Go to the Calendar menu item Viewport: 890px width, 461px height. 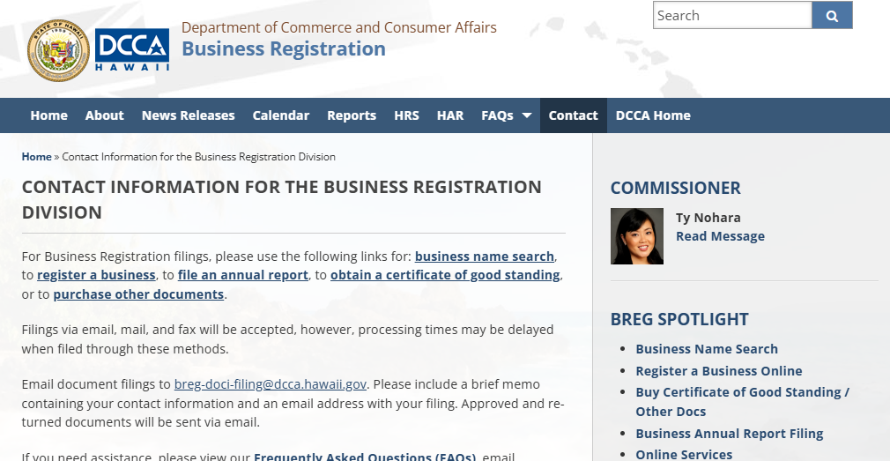click(281, 115)
